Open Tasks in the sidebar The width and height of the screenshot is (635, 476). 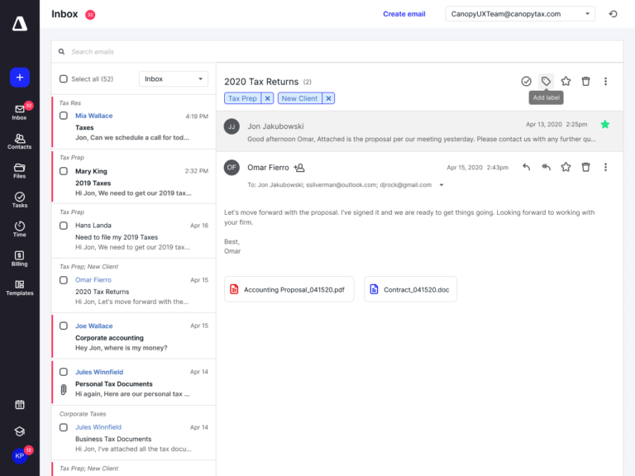click(20, 200)
